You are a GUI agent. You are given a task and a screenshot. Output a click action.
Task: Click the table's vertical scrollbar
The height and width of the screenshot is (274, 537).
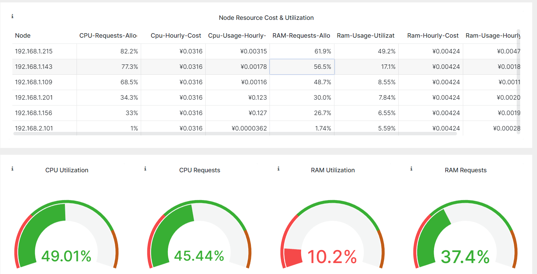[x=518, y=82]
